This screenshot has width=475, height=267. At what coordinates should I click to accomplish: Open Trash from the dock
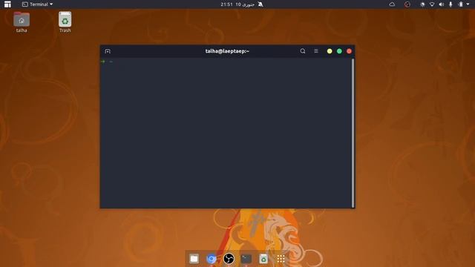pyautogui.click(x=263, y=259)
